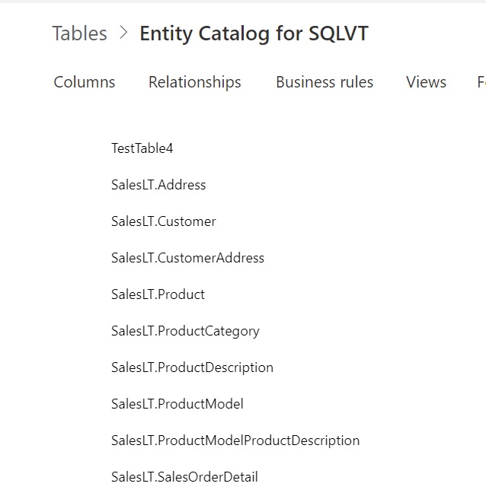Screen dimensions: 486x493
Task: Select the Business rules tab
Action: (x=325, y=82)
